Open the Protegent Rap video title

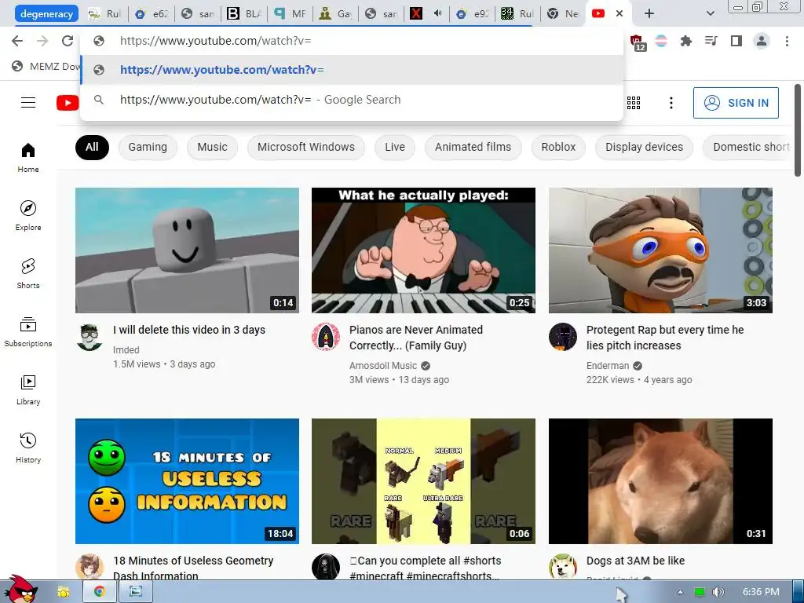pos(665,338)
